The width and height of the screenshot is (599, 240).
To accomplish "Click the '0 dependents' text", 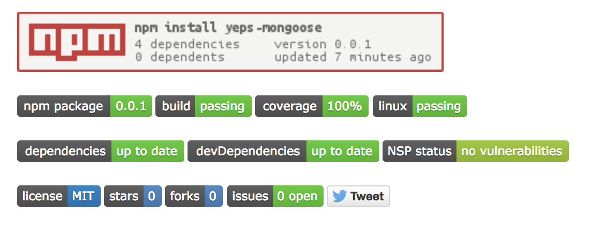I will [179, 57].
